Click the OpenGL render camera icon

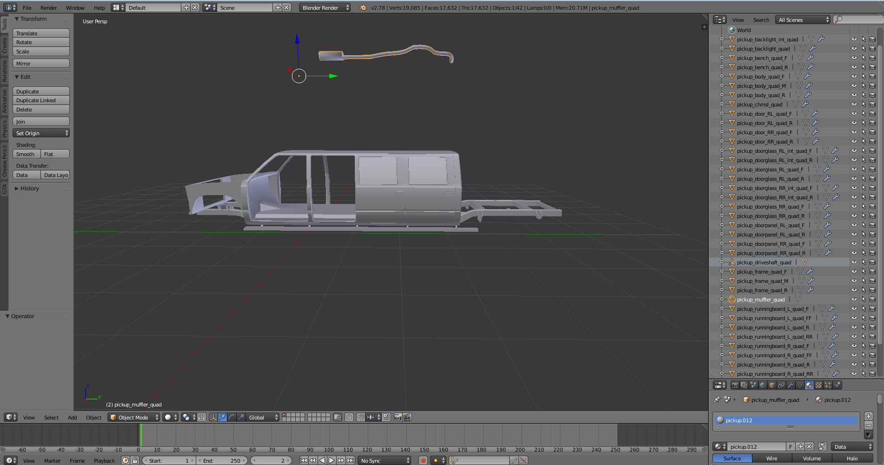398,417
